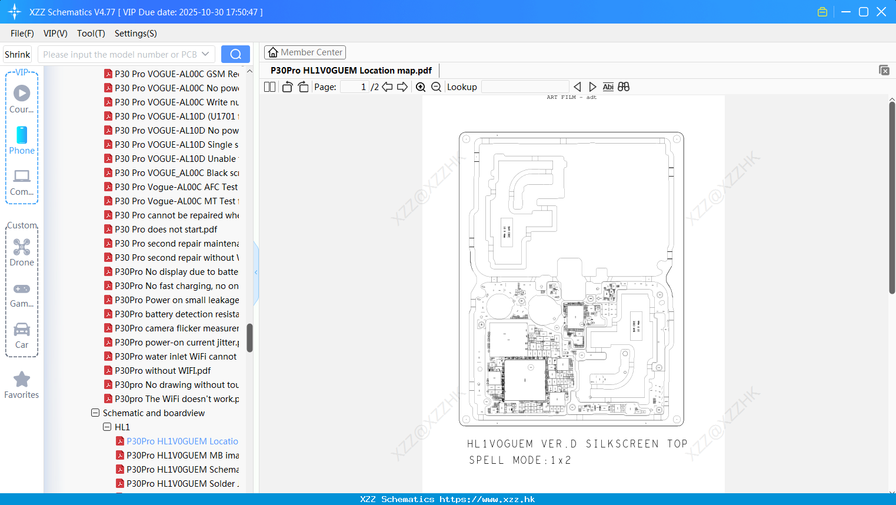Find next lookup result triangle

click(592, 87)
